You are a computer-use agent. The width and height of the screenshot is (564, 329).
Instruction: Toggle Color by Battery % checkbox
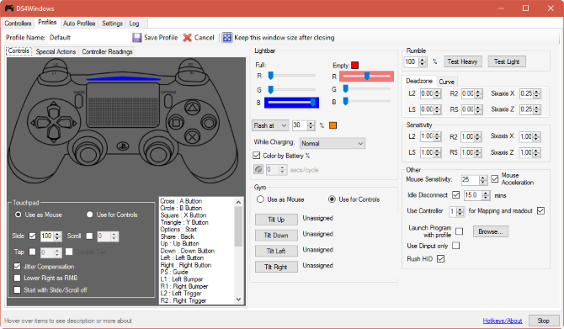[256, 156]
